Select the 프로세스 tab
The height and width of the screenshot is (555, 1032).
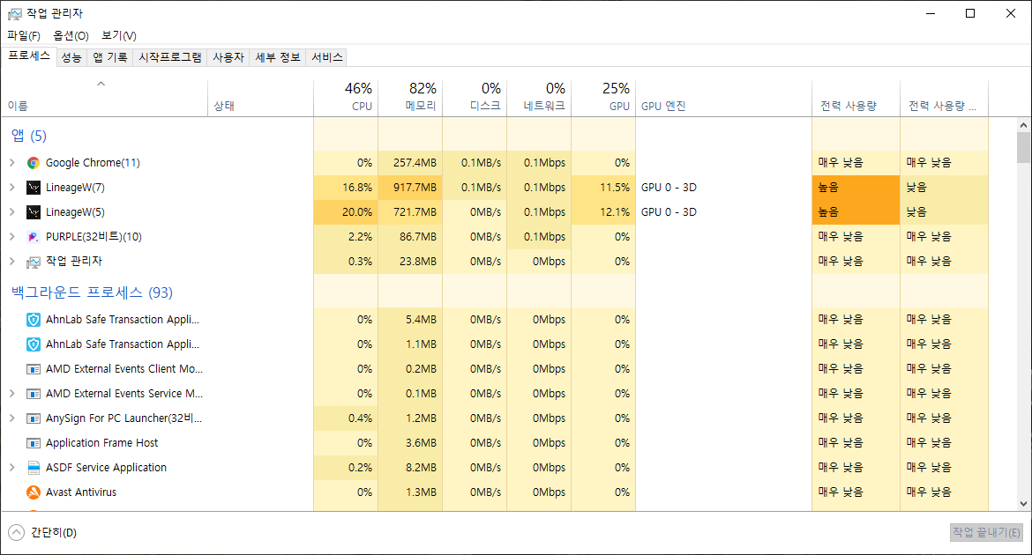[x=29, y=56]
